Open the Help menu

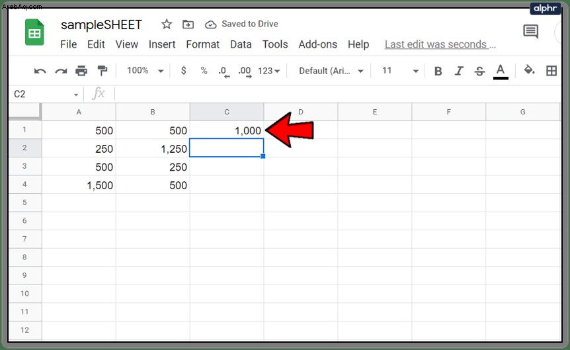(358, 44)
